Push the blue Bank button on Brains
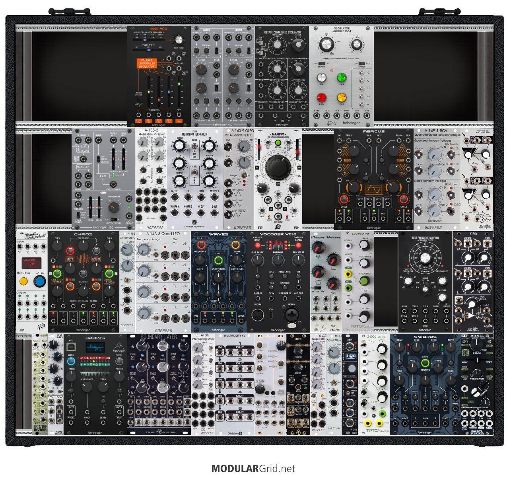The image size is (507, 477). 71,361
